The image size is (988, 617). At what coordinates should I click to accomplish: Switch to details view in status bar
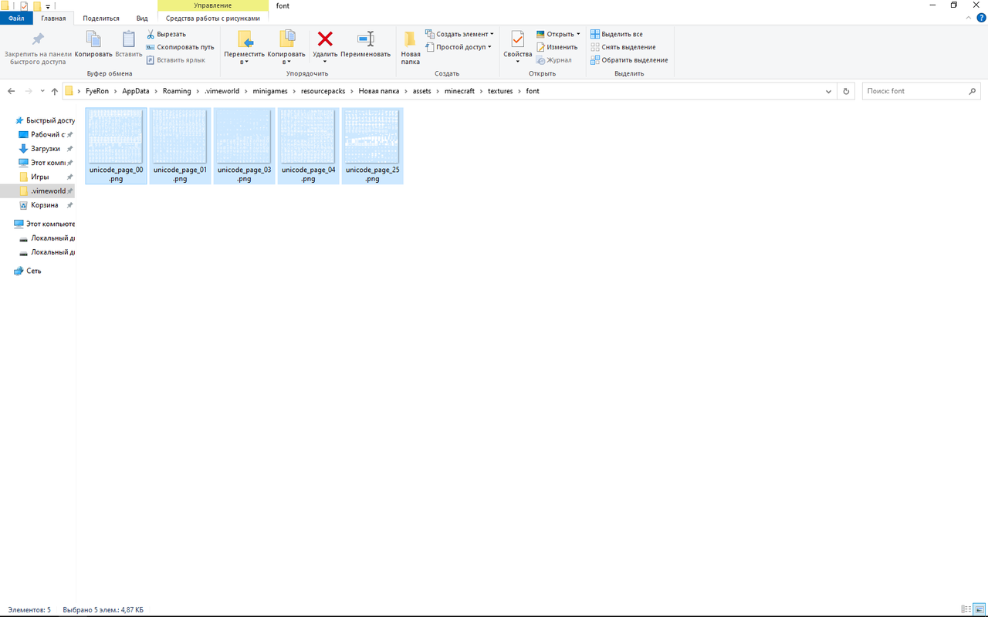click(x=966, y=610)
